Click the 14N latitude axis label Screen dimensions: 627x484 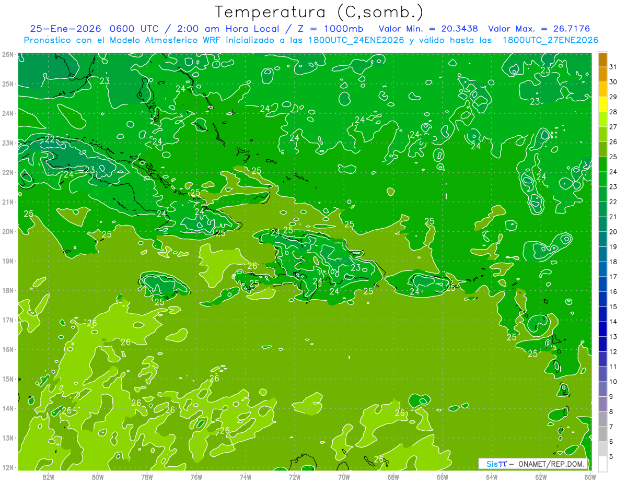click(x=7, y=408)
